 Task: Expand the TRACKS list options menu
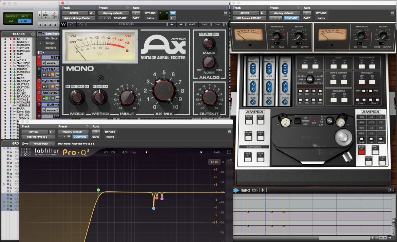tap(33, 34)
